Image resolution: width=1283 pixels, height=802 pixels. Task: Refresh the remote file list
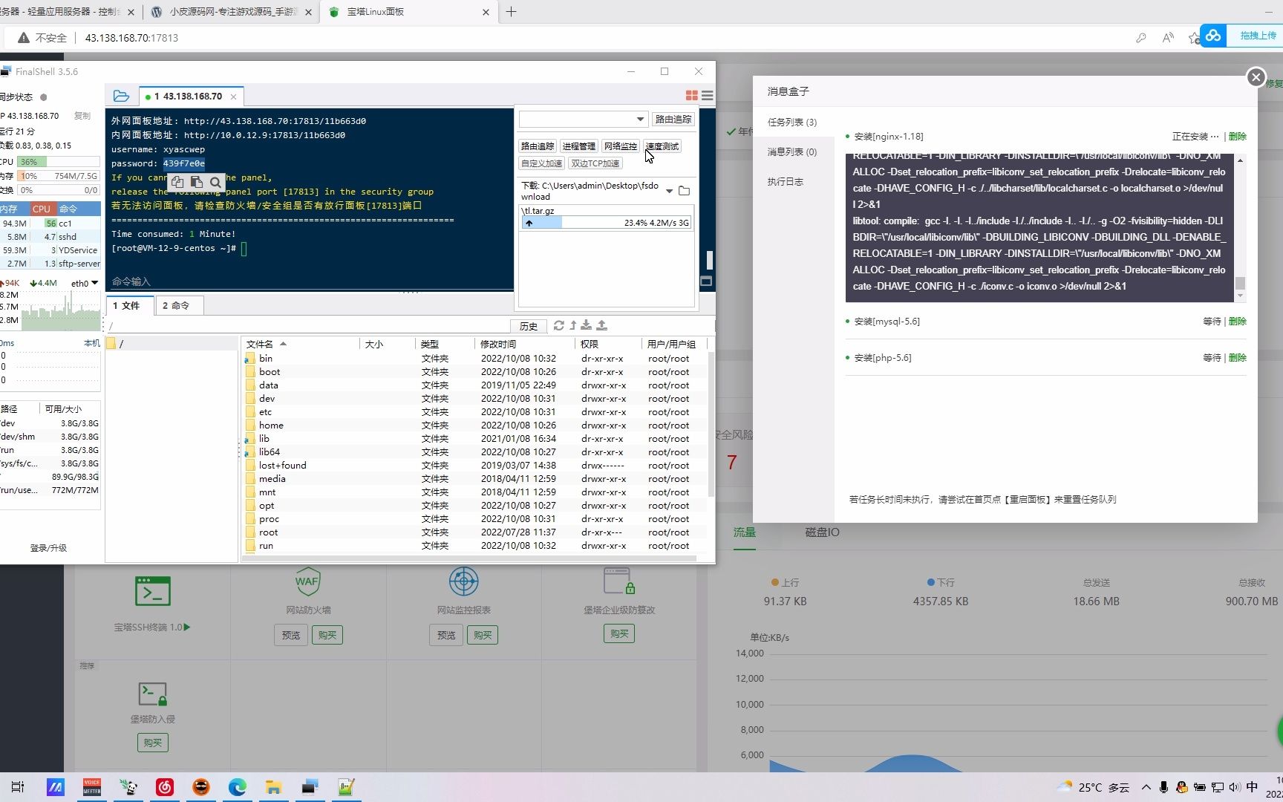tap(559, 325)
